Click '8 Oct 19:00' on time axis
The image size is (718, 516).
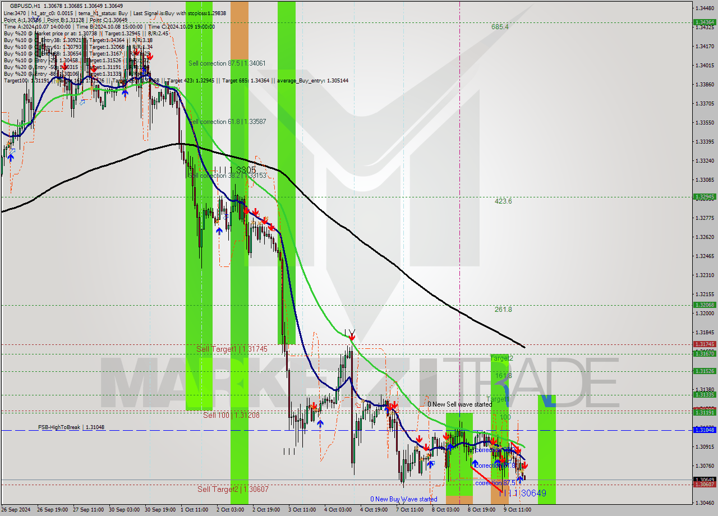[482, 510]
